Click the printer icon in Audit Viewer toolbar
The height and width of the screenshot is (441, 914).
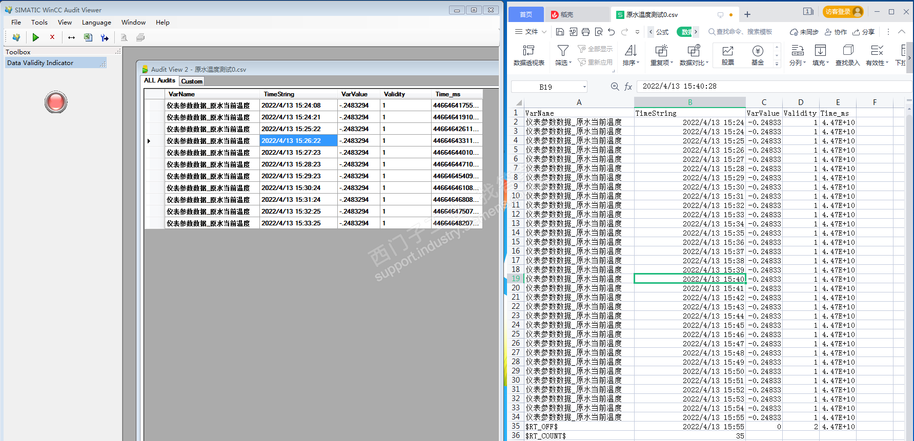pyautogui.click(x=140, y=37)
